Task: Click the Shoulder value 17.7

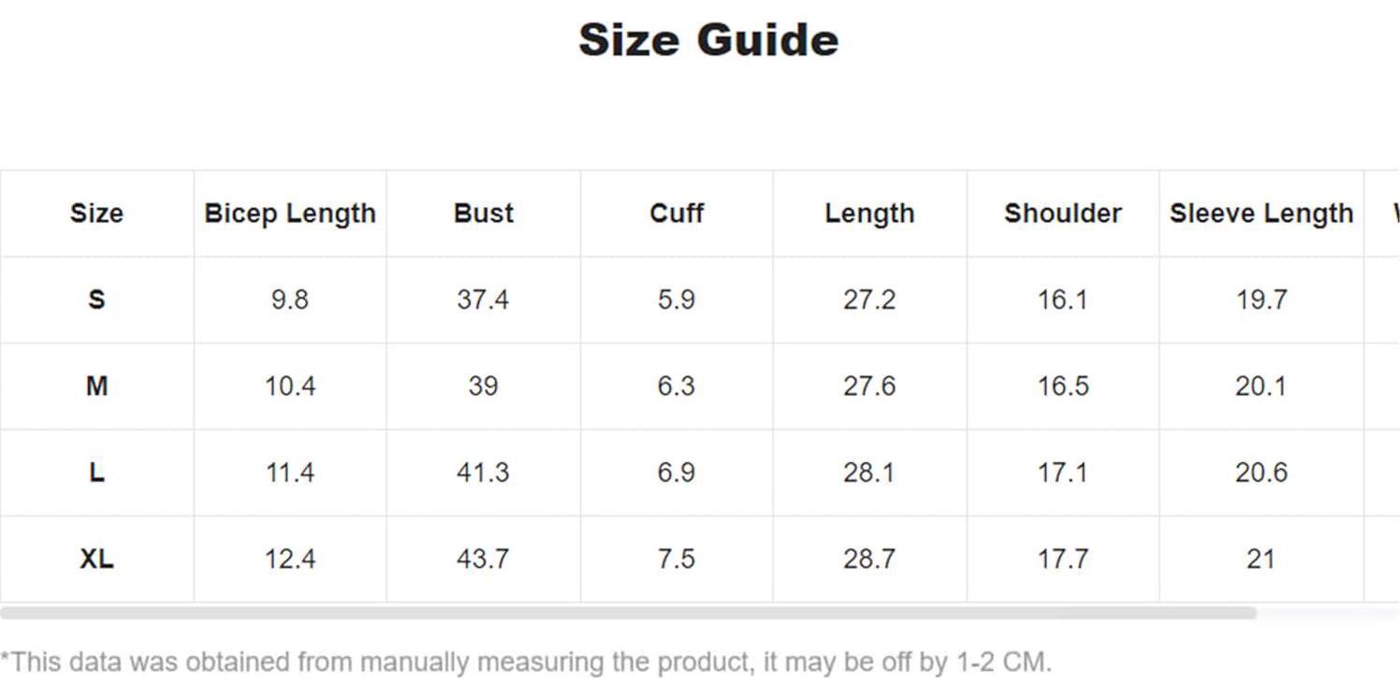Action: [x=1062, y=560]
